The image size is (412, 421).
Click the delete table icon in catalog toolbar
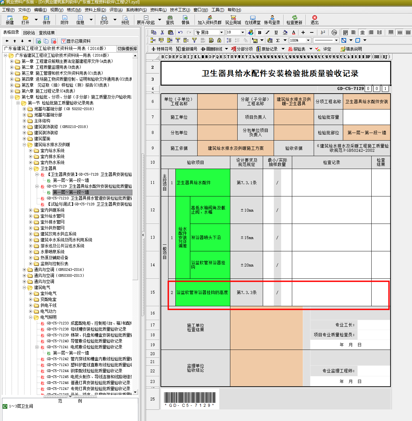(x=54, y=41)
